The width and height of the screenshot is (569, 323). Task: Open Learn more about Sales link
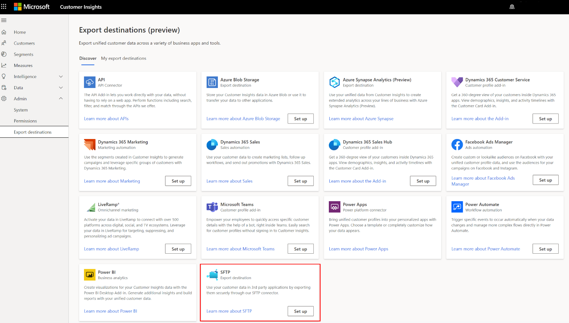(229, 181)
